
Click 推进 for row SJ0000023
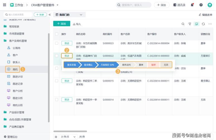coord(67,43)
